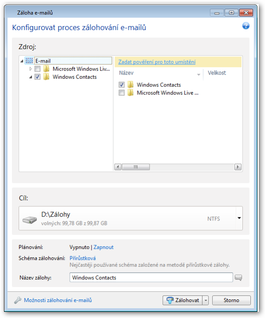Screen dimensions: 265x318
Task: Check Microsoft Windows Live checkbox in right list
Action: (122, 93)
